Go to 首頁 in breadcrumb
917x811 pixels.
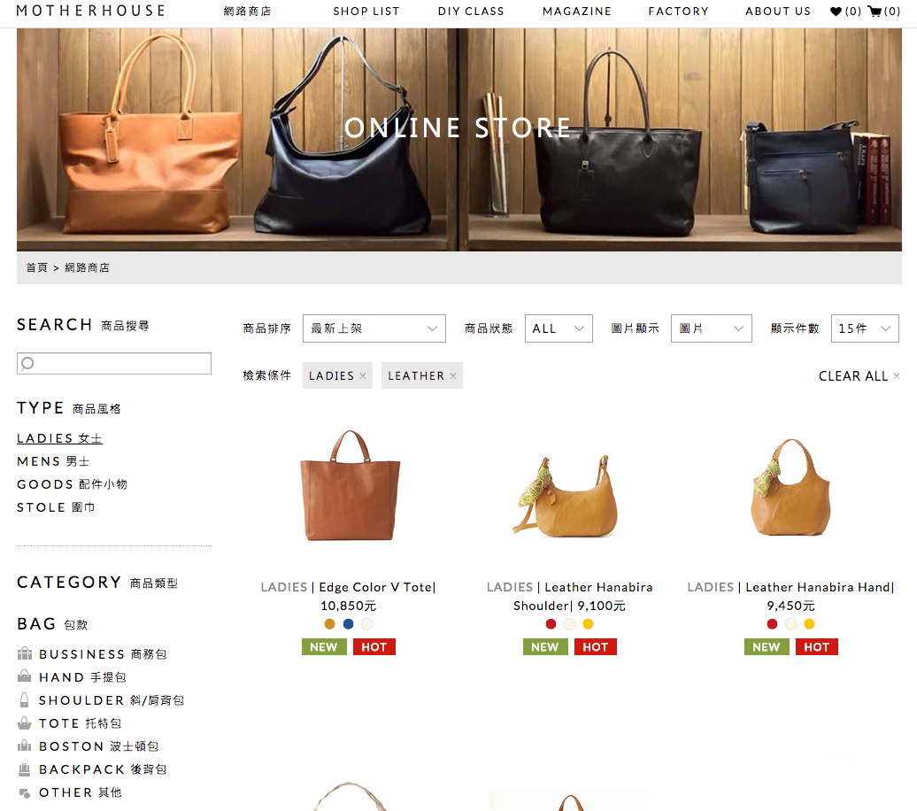[37, 267]
